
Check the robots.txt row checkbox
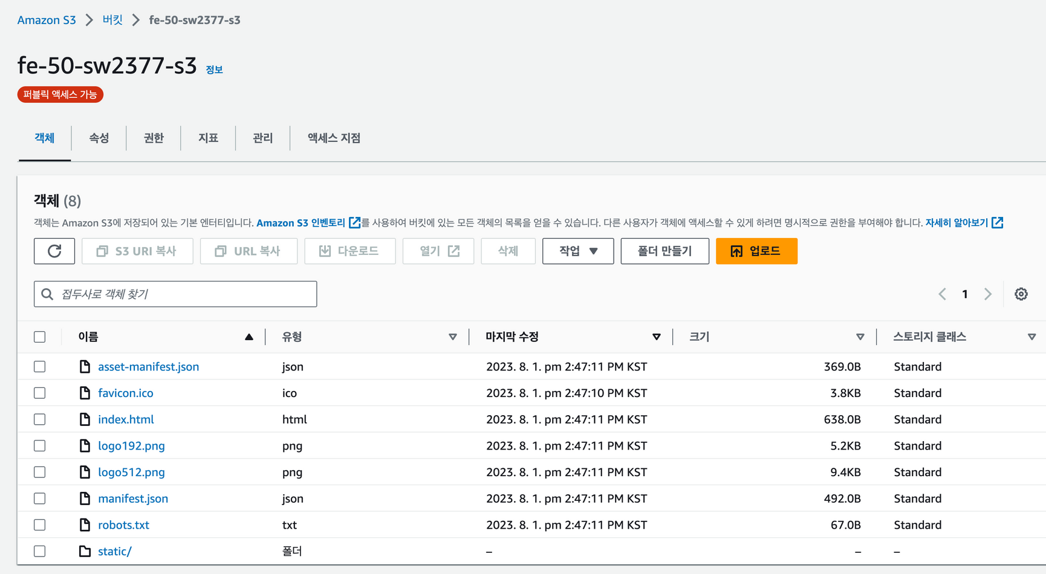(40, 525)
